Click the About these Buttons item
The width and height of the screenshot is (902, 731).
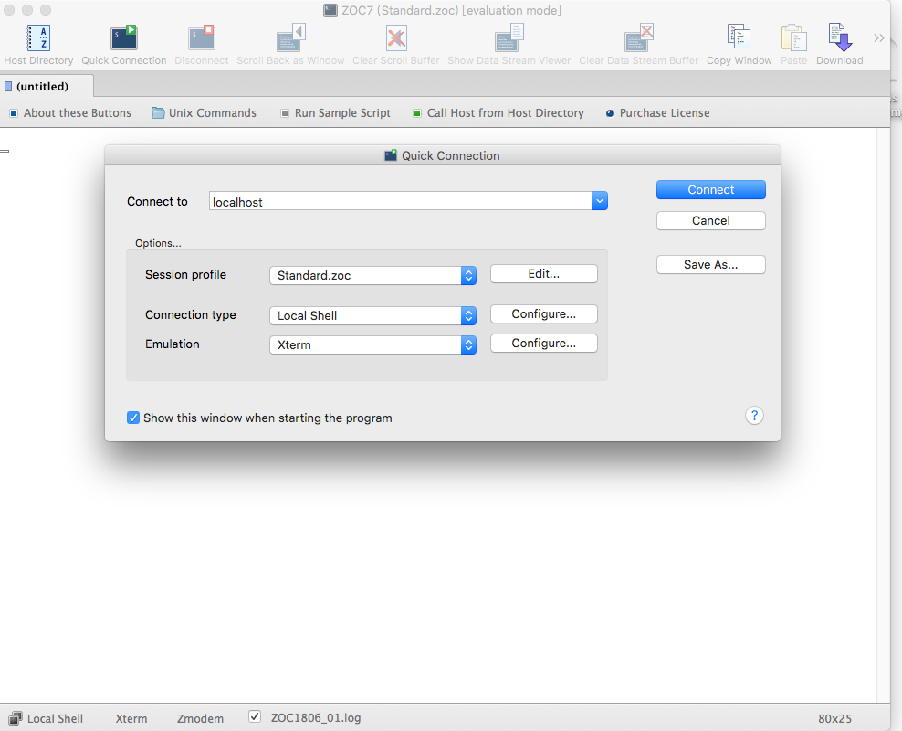tap(71, 112)
